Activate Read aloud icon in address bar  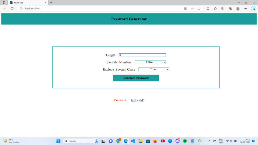click(x=192, y=9)
